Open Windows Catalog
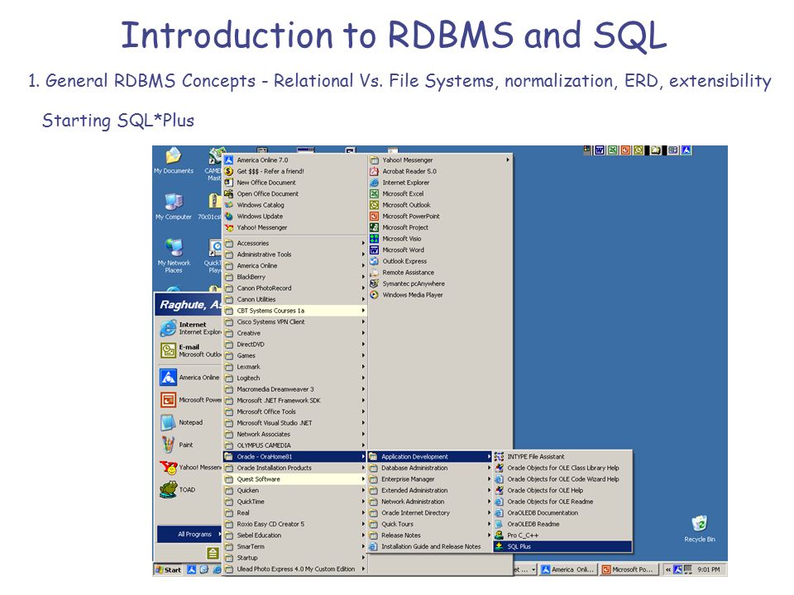 [x=294, y=205]
